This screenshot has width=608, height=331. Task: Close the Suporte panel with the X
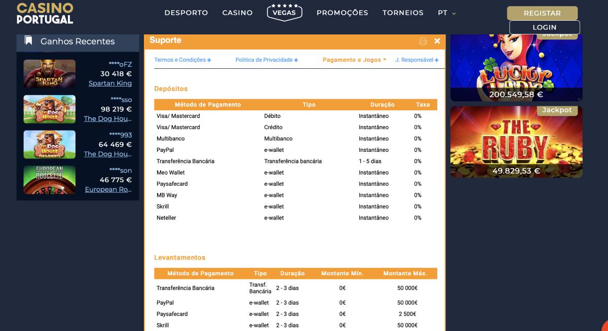[x=437, y=41]
